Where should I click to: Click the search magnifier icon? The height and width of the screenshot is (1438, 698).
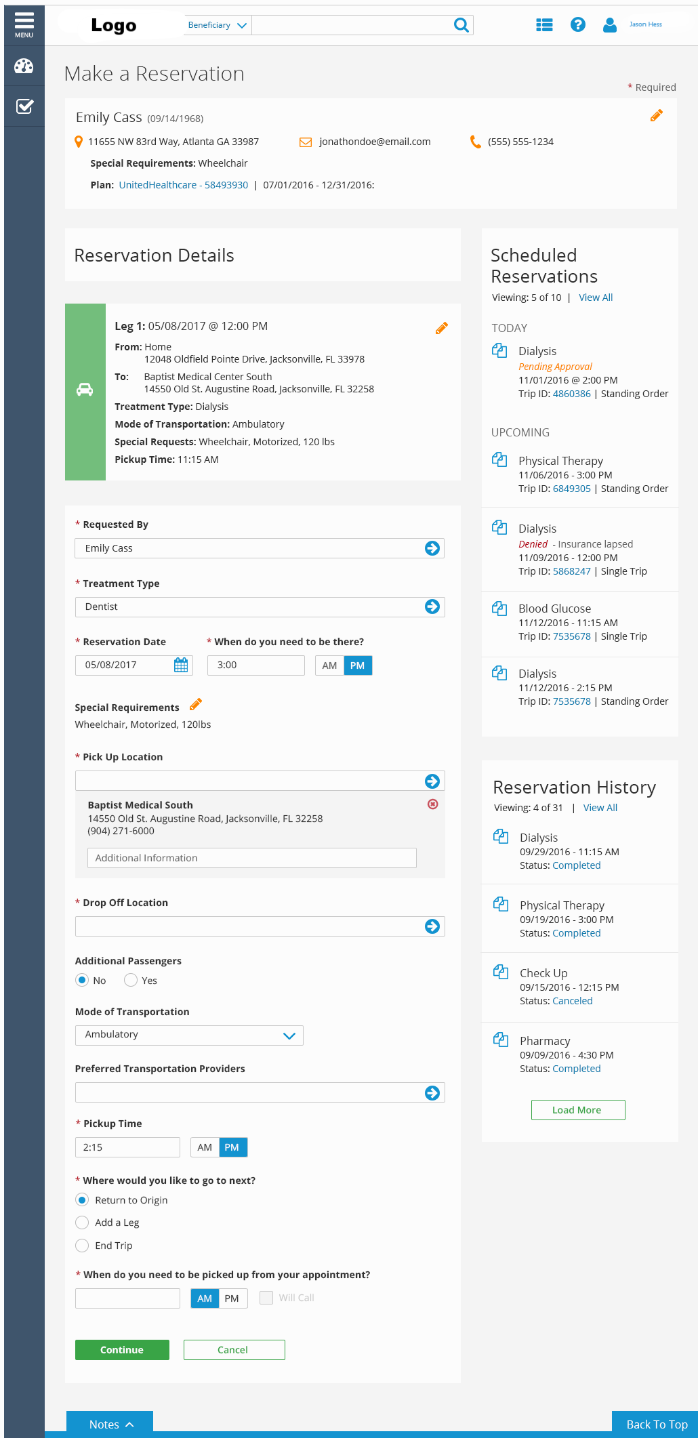[x=461, y=25]
